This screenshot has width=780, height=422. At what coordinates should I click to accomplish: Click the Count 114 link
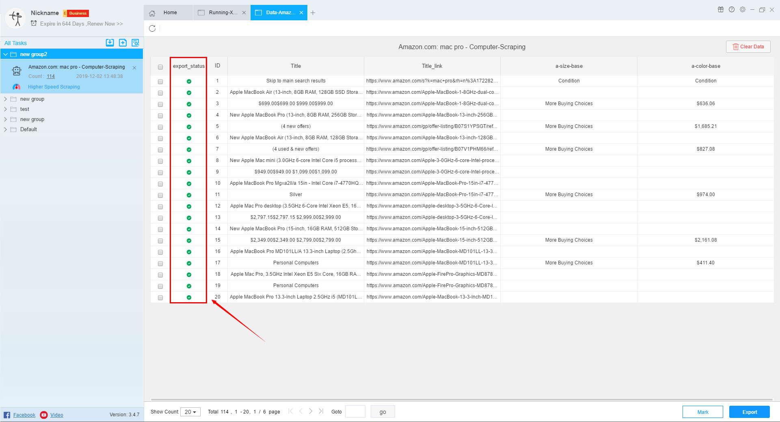point(50,76)
